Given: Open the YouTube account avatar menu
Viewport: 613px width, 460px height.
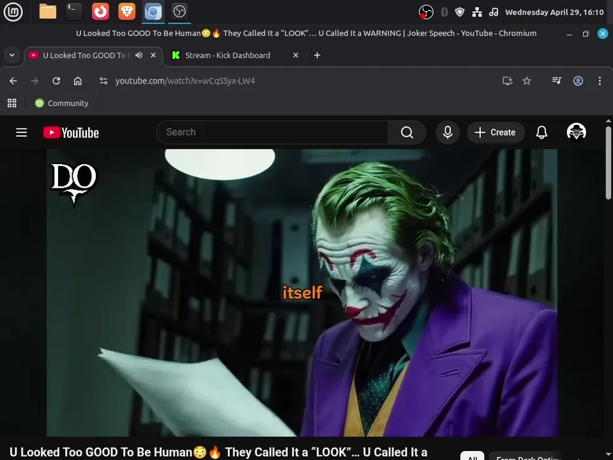Looking at the screenshot, I should click(576, 132).
